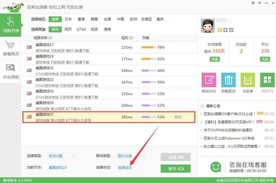Click the grayed-out 连接 button
Screen dimensions: 276x183
[x=176, y=157]
